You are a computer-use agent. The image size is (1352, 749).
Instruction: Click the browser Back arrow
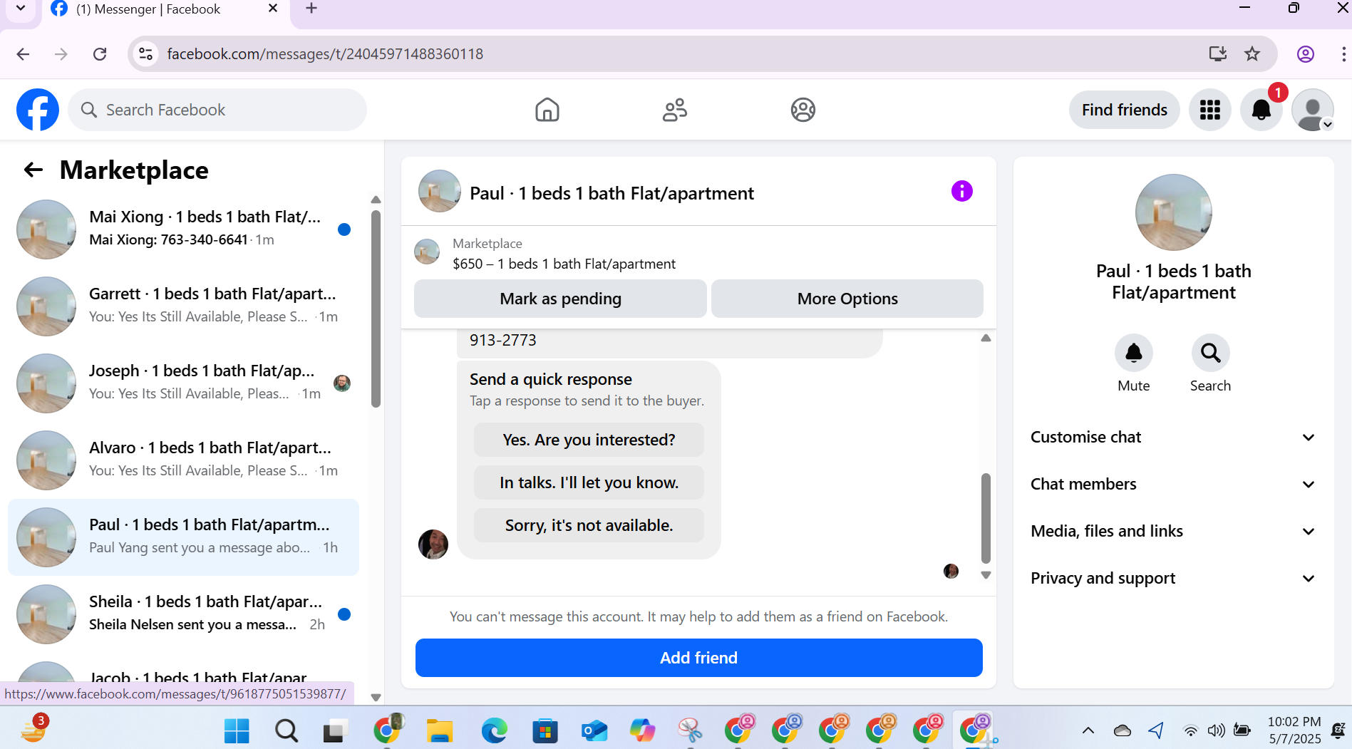click(23, 54)
